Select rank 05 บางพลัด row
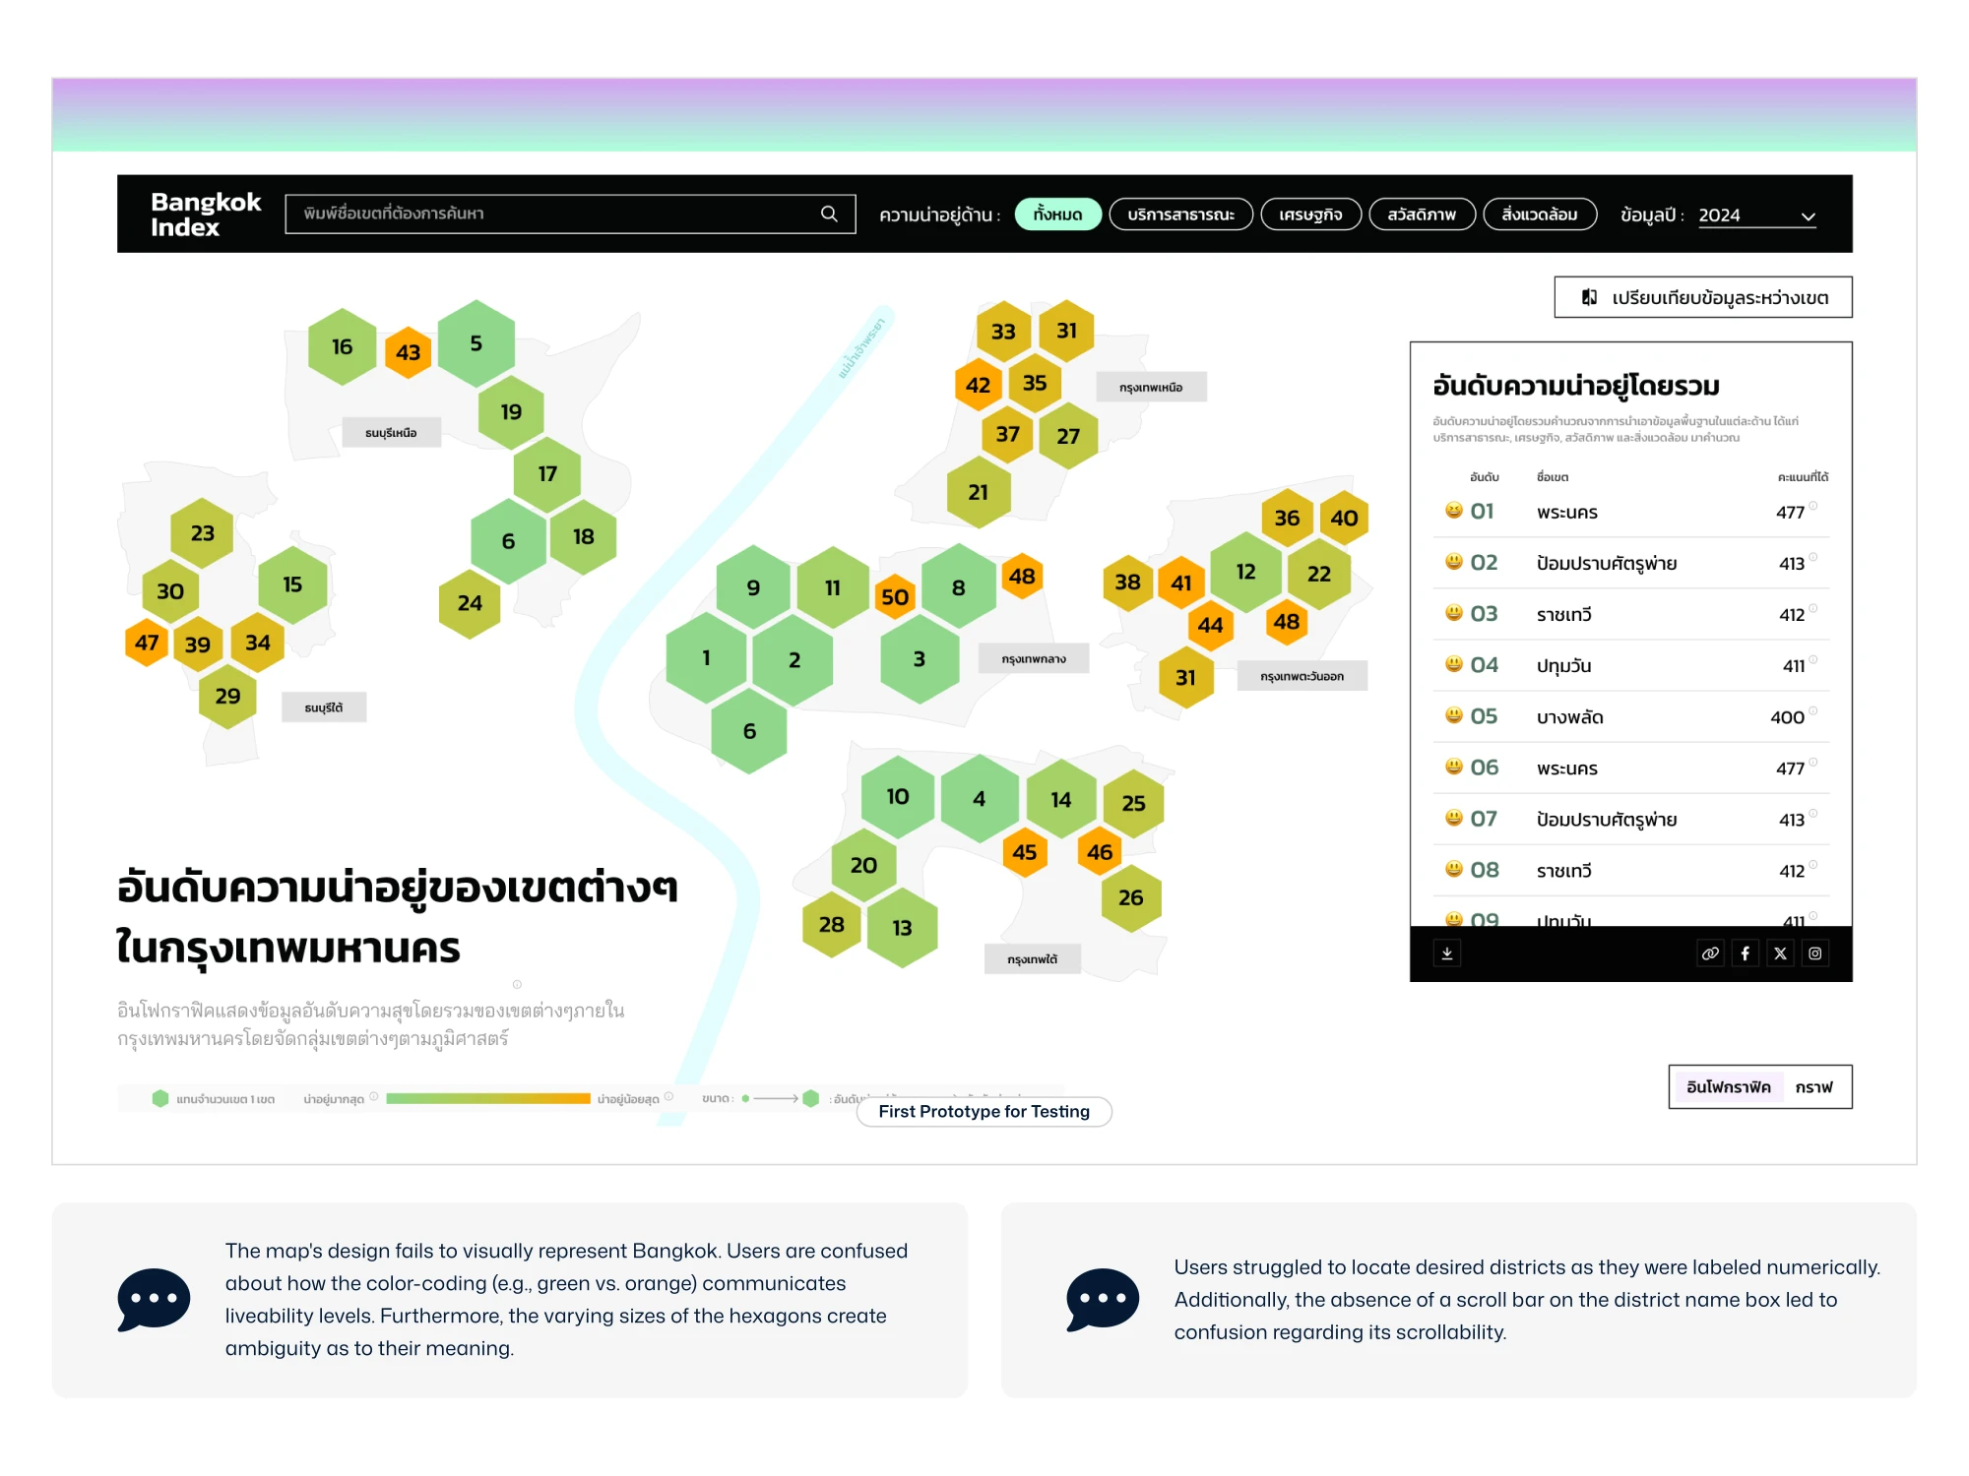 tap(1631, 716)
